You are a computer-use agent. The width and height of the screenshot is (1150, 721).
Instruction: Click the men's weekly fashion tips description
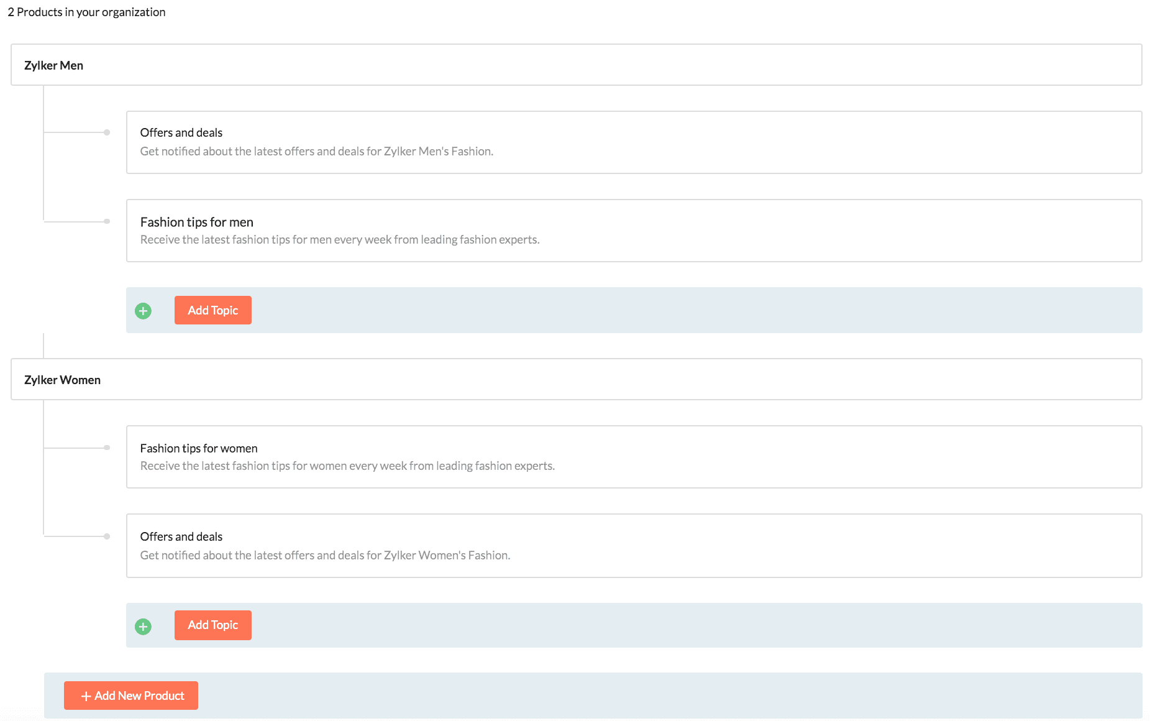click(x=339, y=240)
